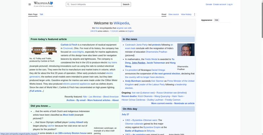The image size is (263, 135).
Task: Open the Dharmendra Pradhan photo
Action: click(x=186, y=49)
